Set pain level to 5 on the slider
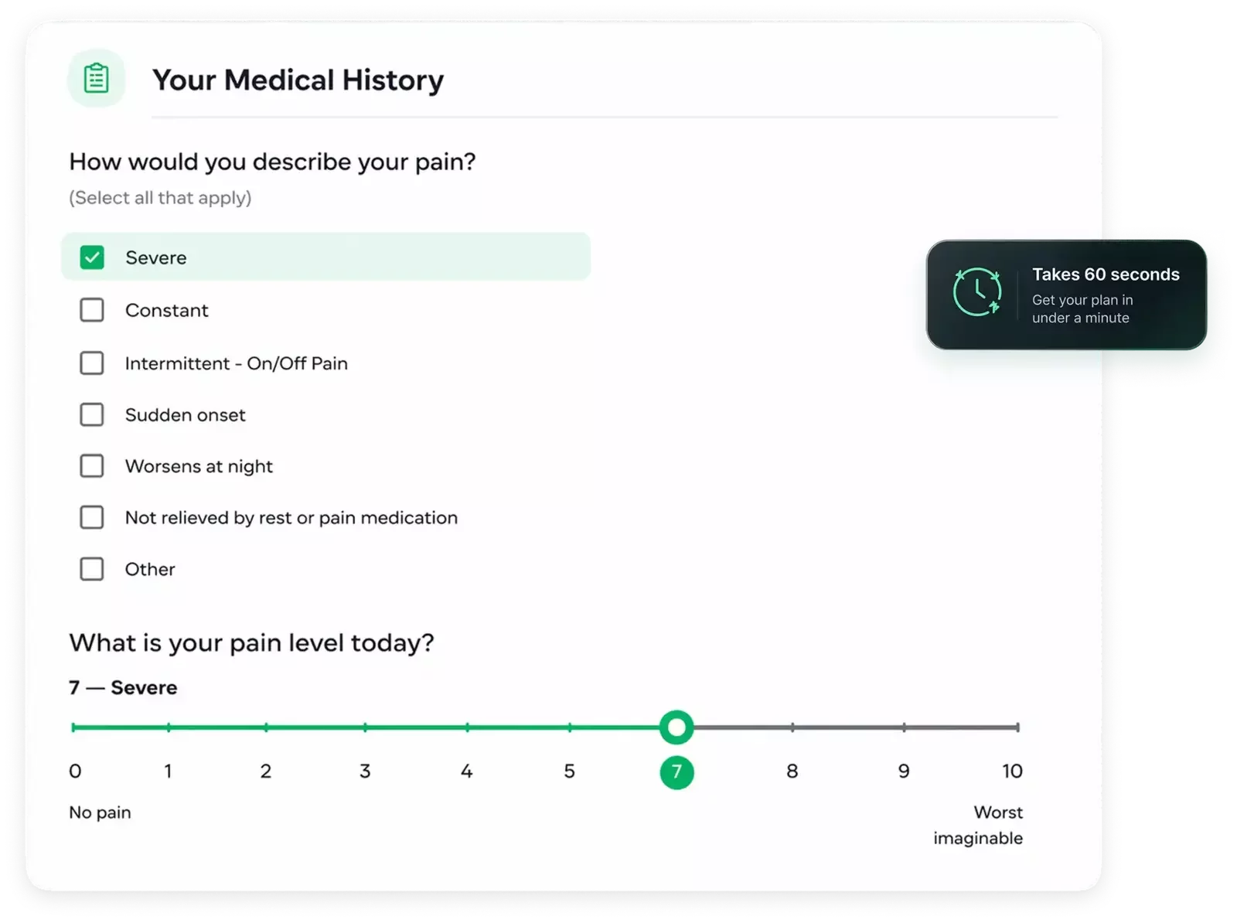This screenshot has width=1237, height=923. (x=570, y=727)
